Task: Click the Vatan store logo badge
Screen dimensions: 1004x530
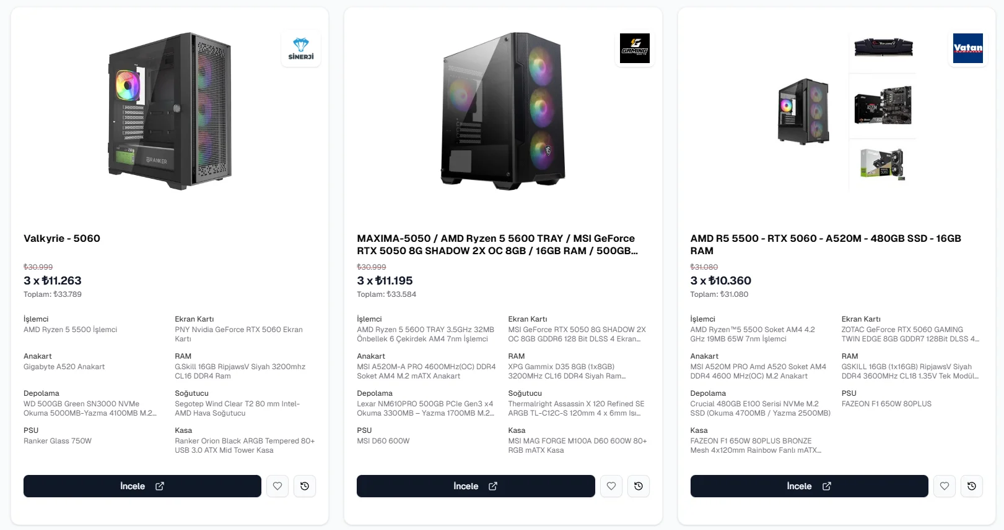Action: [x=968, y=48]
